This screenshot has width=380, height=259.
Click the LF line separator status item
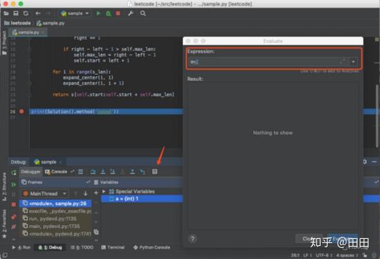(x=307, y=256)
